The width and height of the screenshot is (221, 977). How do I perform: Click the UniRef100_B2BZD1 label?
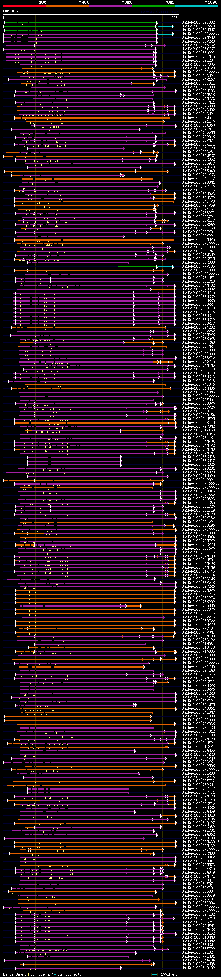(x=198, y=469)
